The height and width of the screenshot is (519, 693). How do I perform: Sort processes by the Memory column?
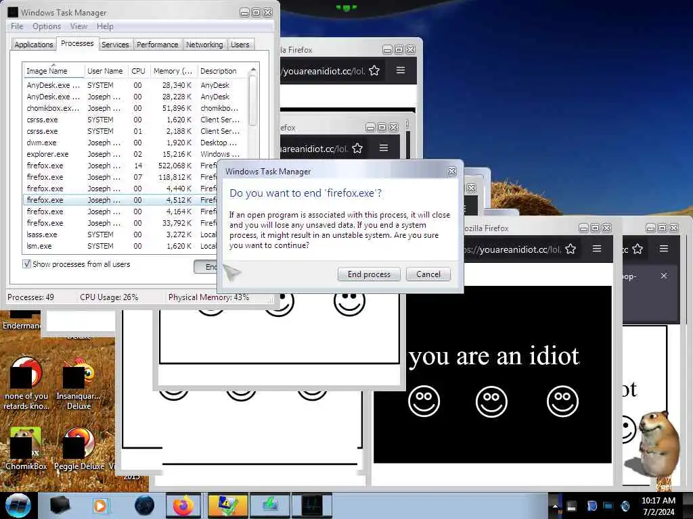pyautogui.click(x=173, y=71)
